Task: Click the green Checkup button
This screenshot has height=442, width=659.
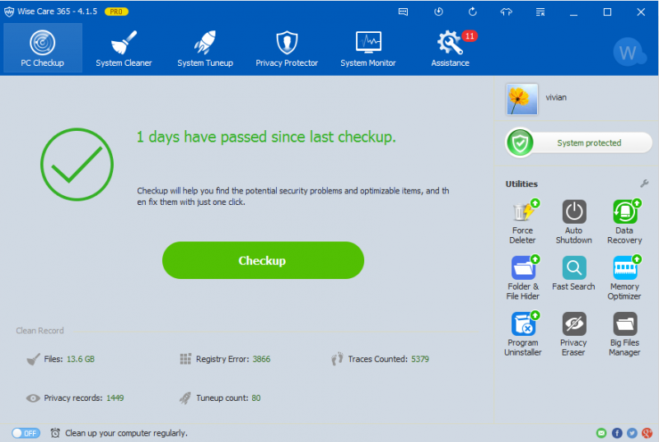Action: [263, 260]
